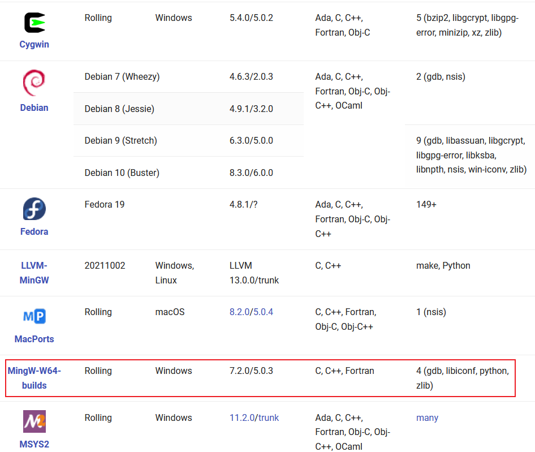Click the MSYS2 purple logo

[x=34, y=421]
